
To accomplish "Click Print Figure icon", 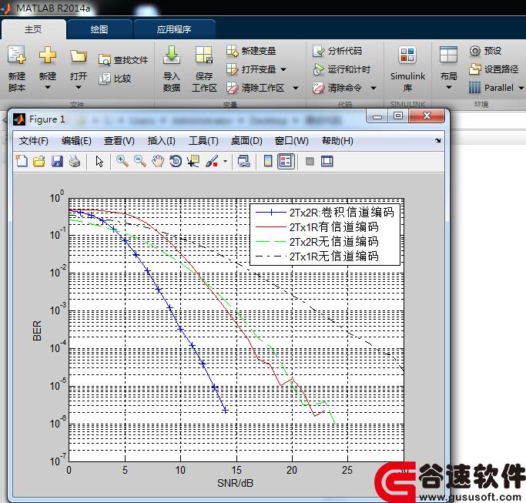I will point(75,162).
